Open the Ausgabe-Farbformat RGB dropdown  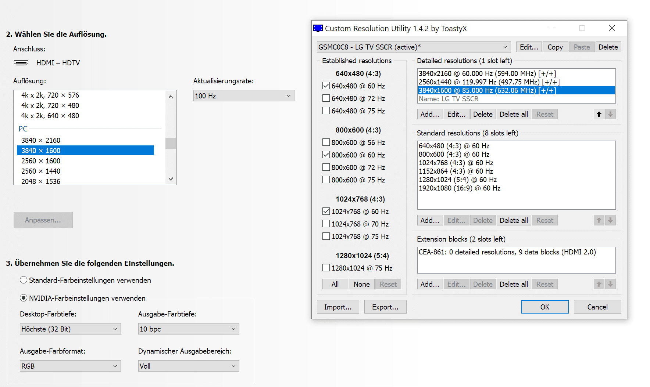[x=70, y=366]
